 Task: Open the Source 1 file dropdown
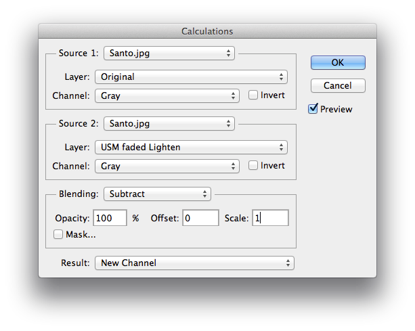[169, 53]
